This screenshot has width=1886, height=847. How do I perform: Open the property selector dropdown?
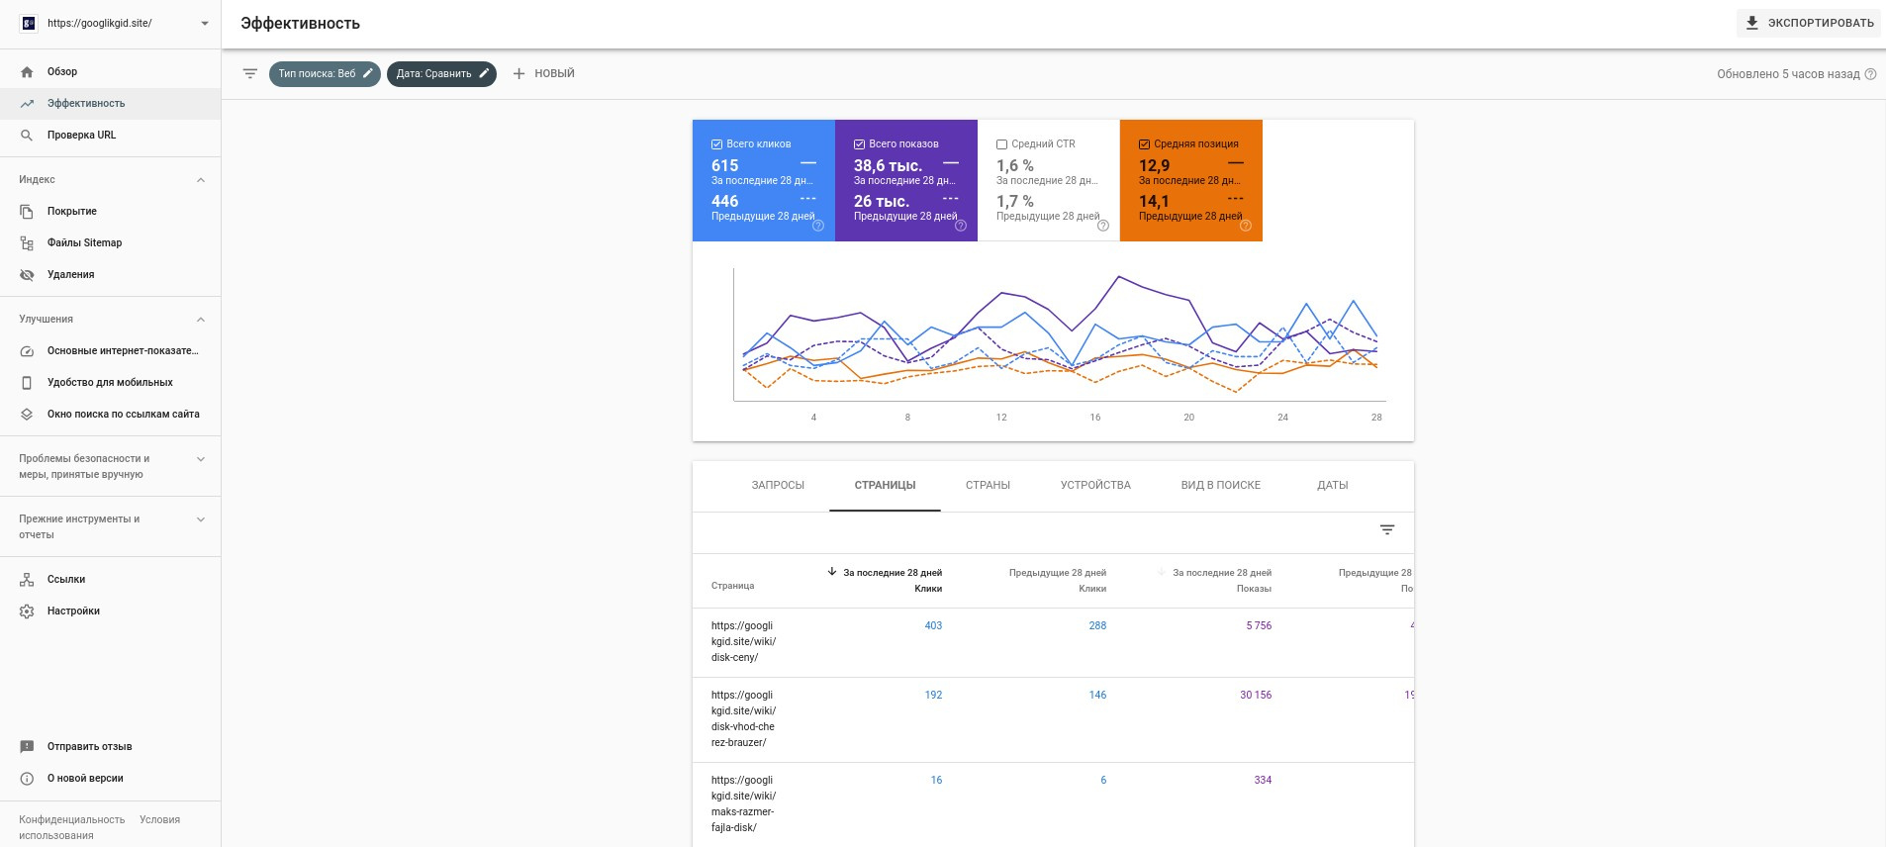[204, 24]
